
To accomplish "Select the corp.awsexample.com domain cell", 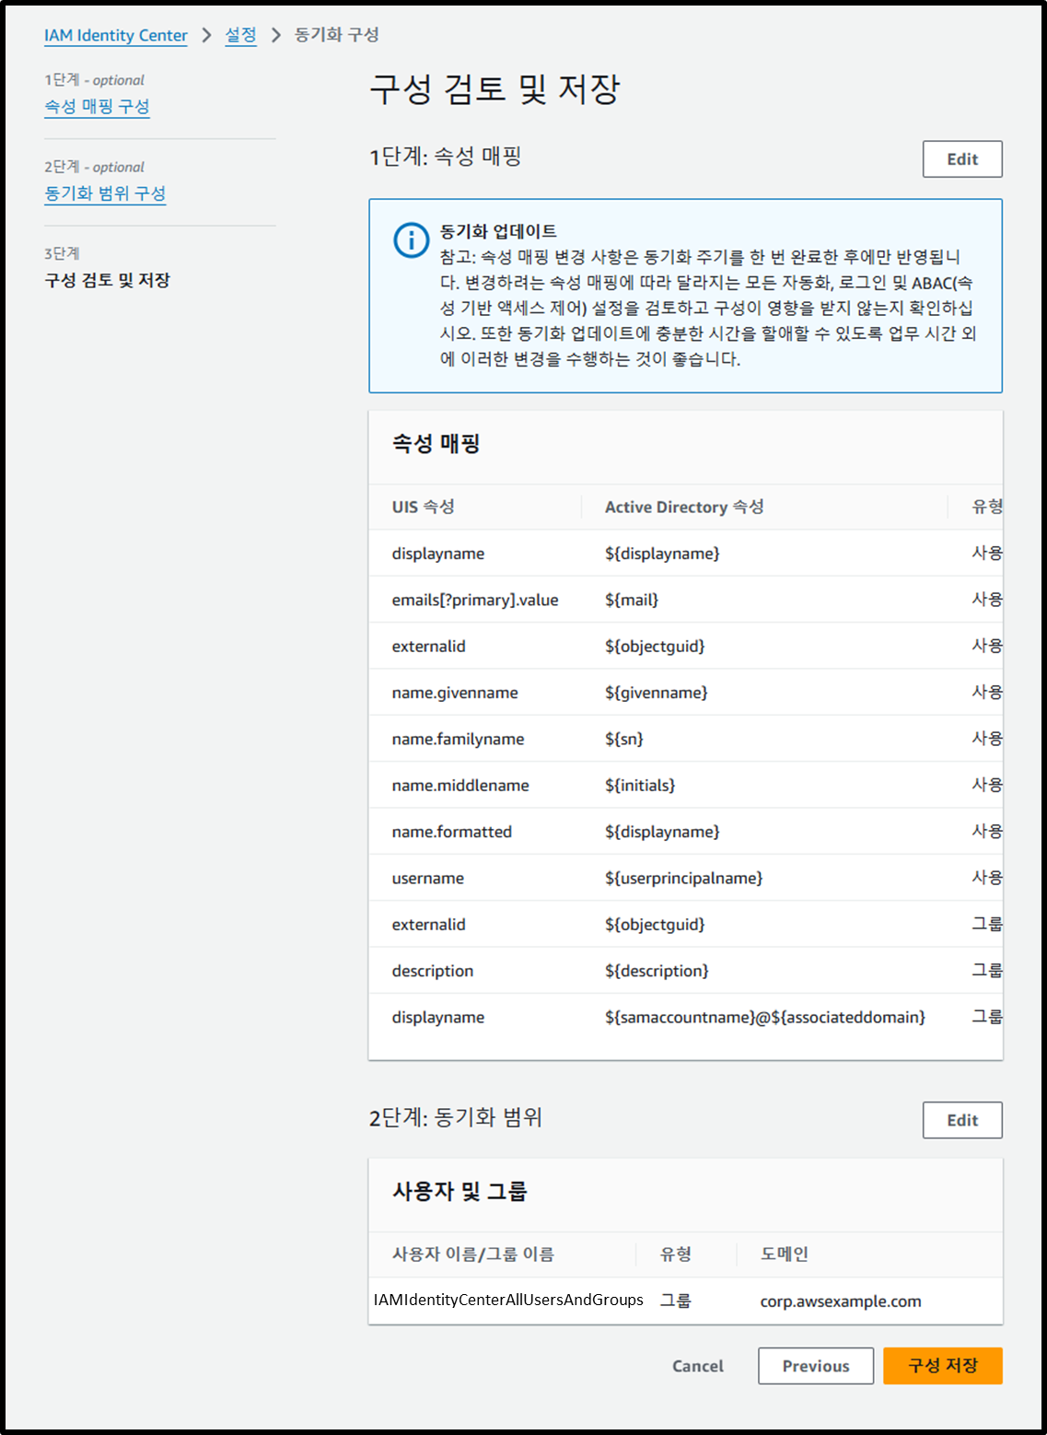I will (x=841, y=1301).
